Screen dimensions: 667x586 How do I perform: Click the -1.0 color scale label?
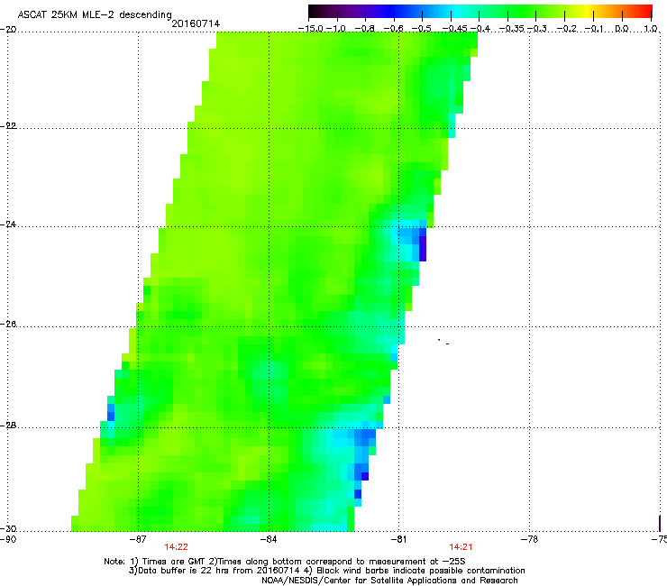click(x=336, y=29)
